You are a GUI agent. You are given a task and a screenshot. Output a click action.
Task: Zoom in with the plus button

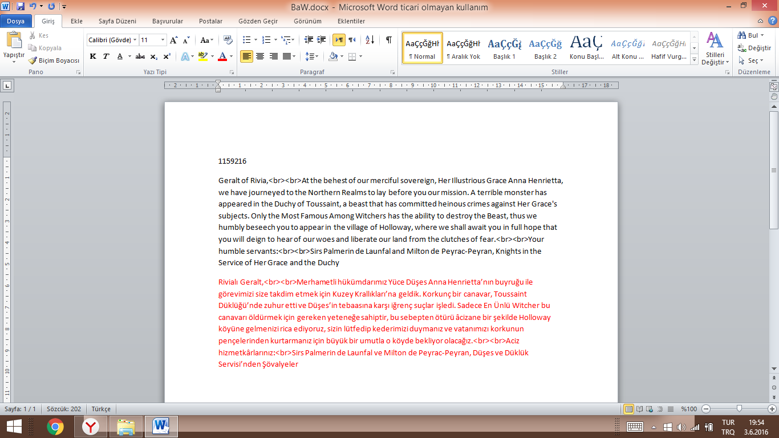(772, 409)
